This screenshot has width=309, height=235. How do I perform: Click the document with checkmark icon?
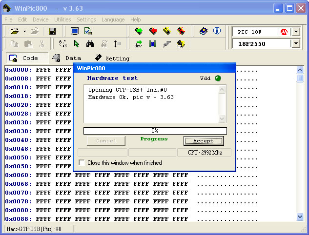88,31
